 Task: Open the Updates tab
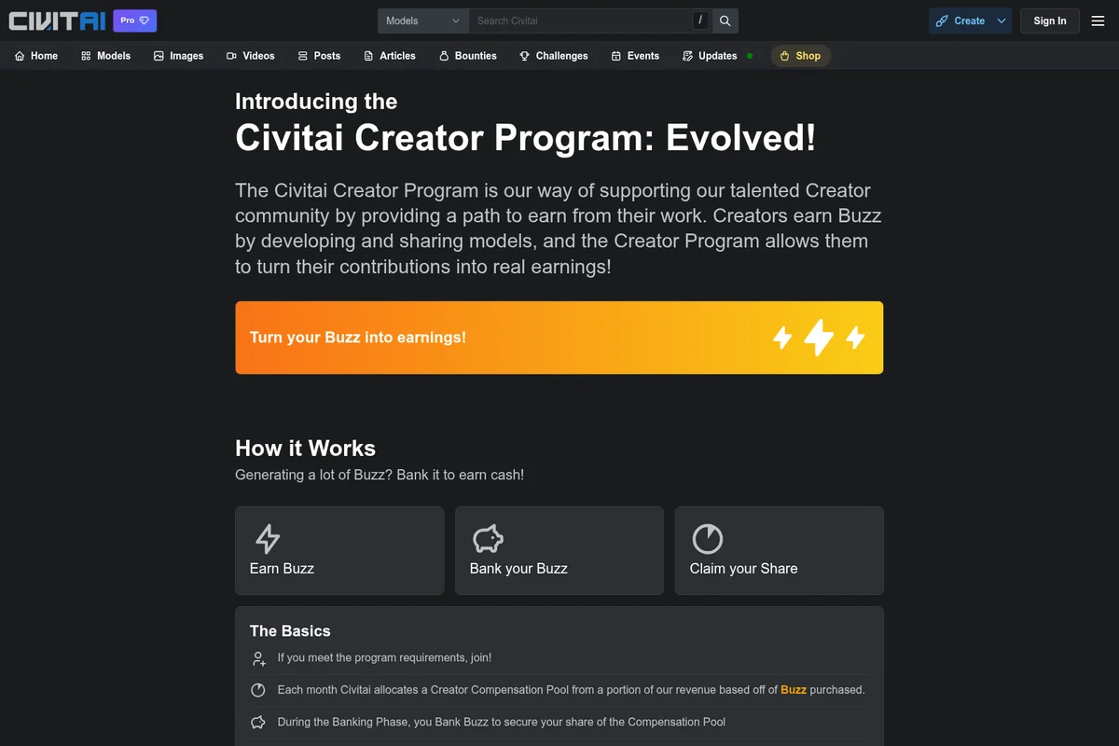pyautogui.click(x=710, y=56)
